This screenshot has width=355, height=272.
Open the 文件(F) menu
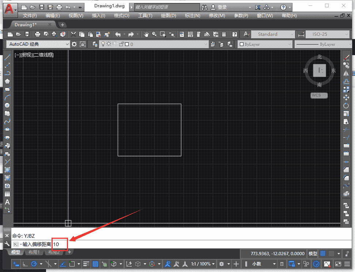[30, 16]
